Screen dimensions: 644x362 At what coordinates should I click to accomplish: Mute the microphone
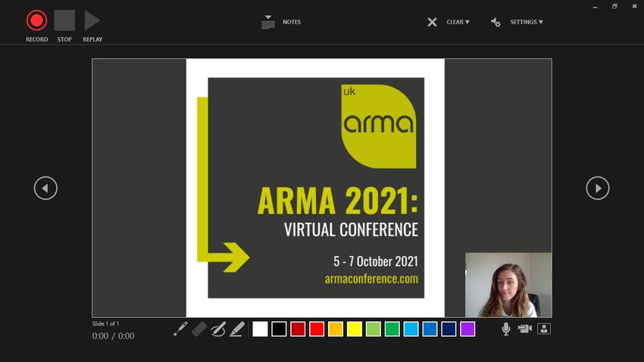coord(506,329)
